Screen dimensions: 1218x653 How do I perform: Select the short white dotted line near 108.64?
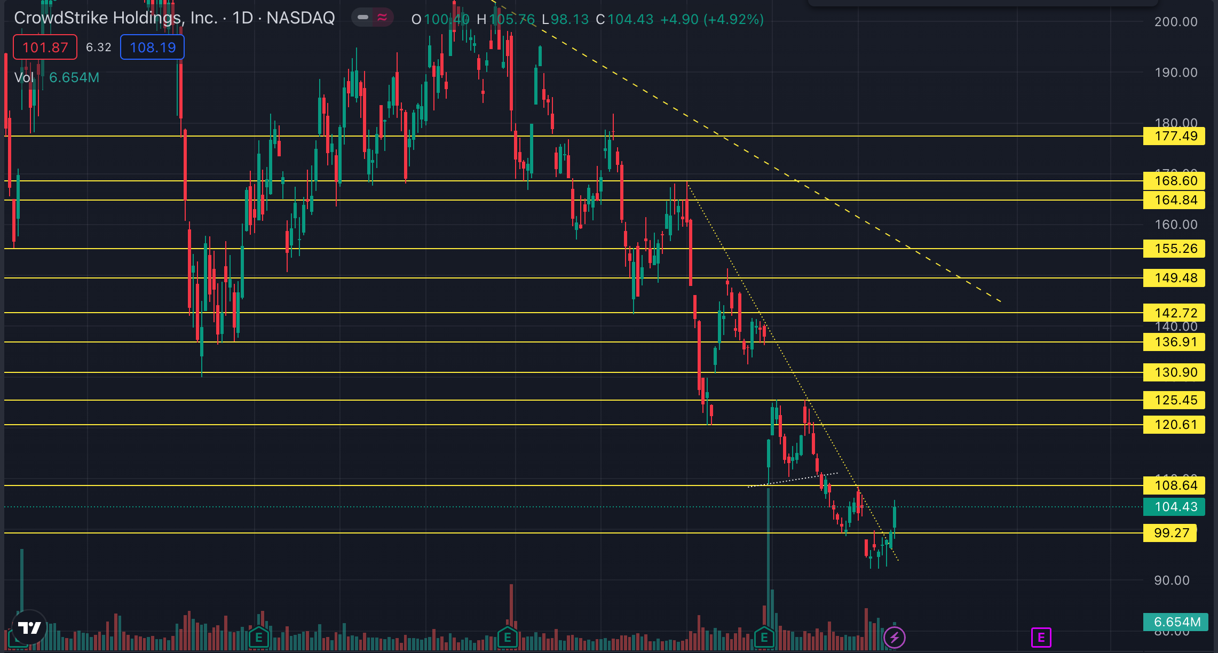tap(793, 480)
